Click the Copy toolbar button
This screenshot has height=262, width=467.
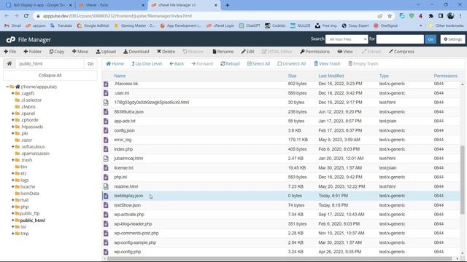pos(57,52)
